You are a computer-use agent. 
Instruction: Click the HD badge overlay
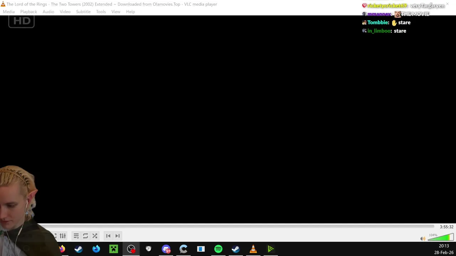tap(21, 21)
